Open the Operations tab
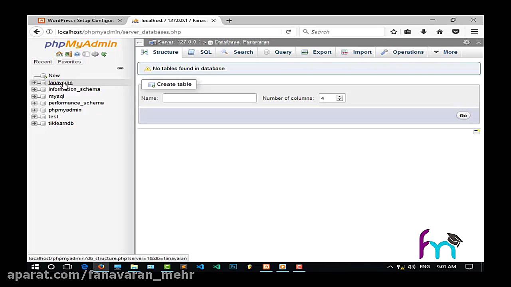Screen dimensions: 511x287 tap(402, 52)
